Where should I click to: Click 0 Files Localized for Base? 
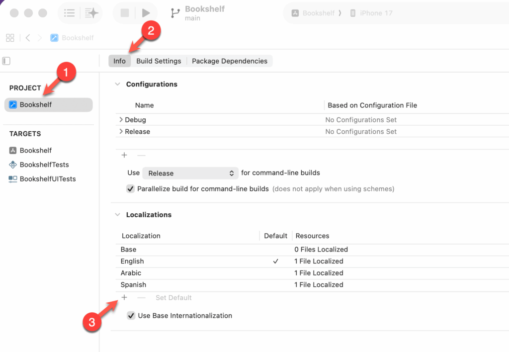click(321, 250)
